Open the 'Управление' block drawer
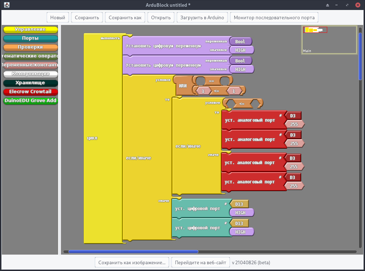 click(x=30, y=29)
